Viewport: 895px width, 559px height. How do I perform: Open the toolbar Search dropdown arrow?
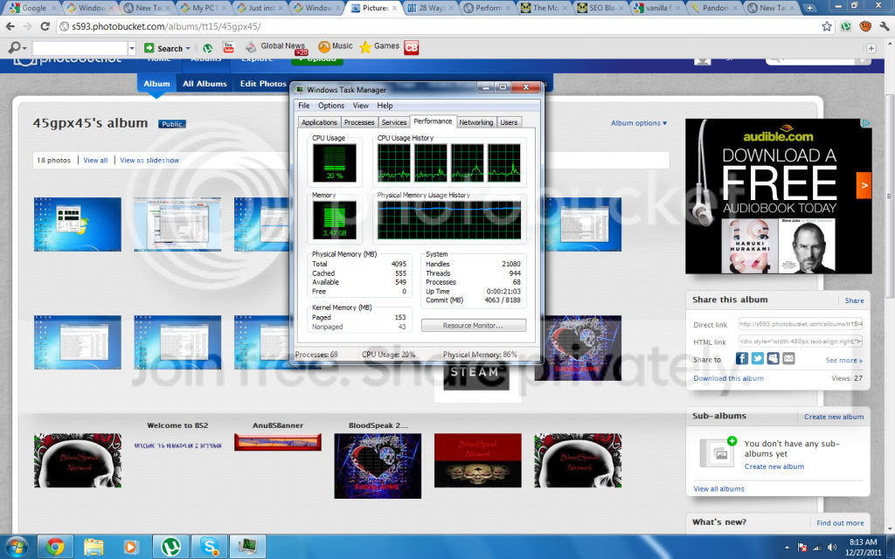[188, 49]
